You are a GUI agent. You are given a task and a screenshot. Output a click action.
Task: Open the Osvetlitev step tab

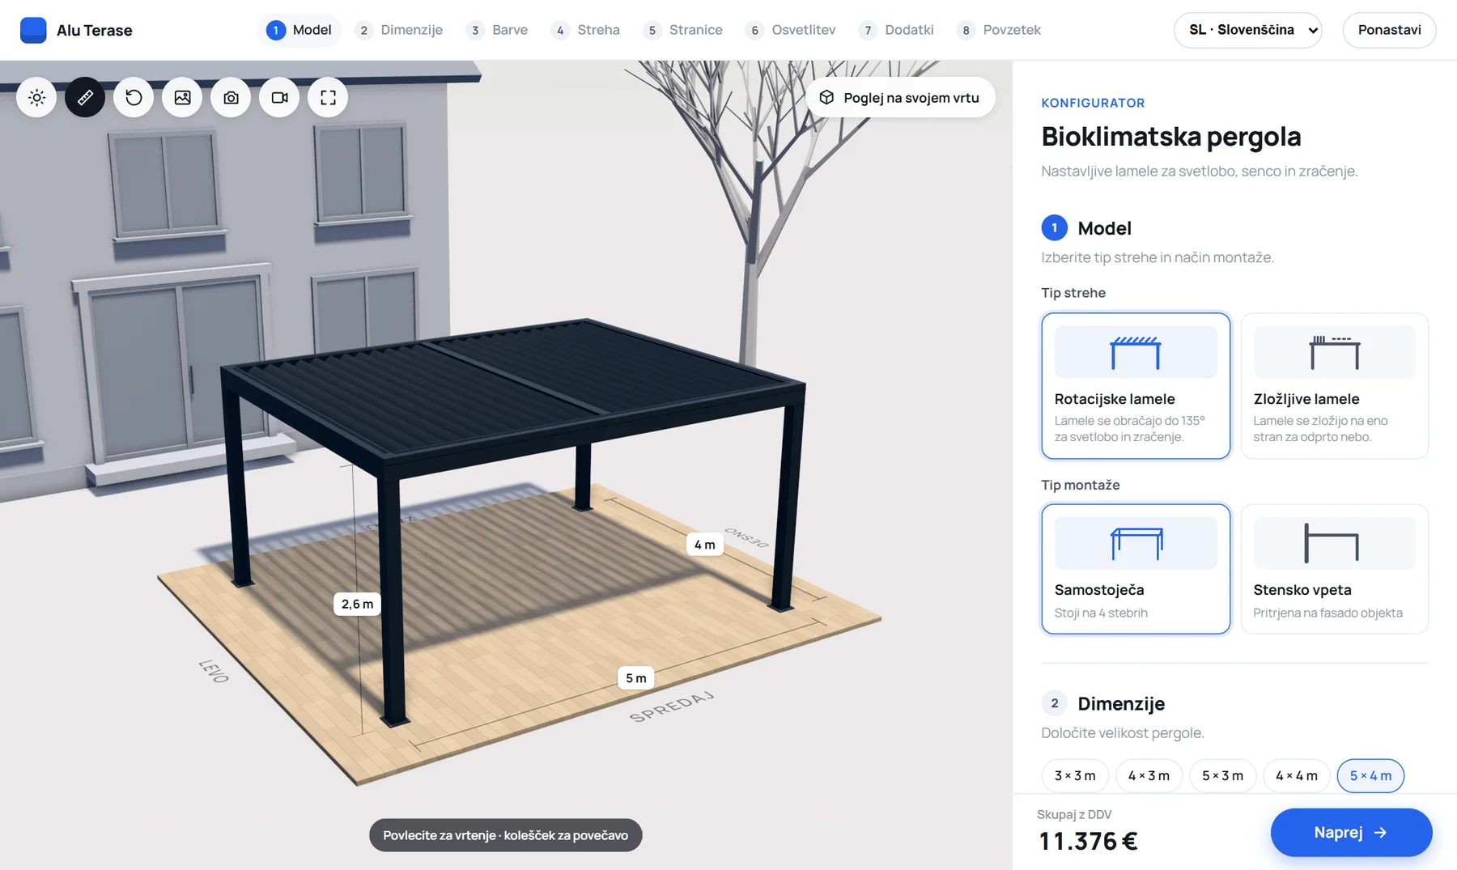791,30
